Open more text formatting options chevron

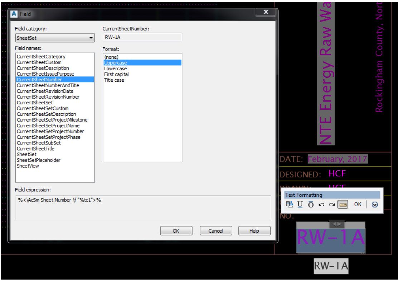pos(375,205)
